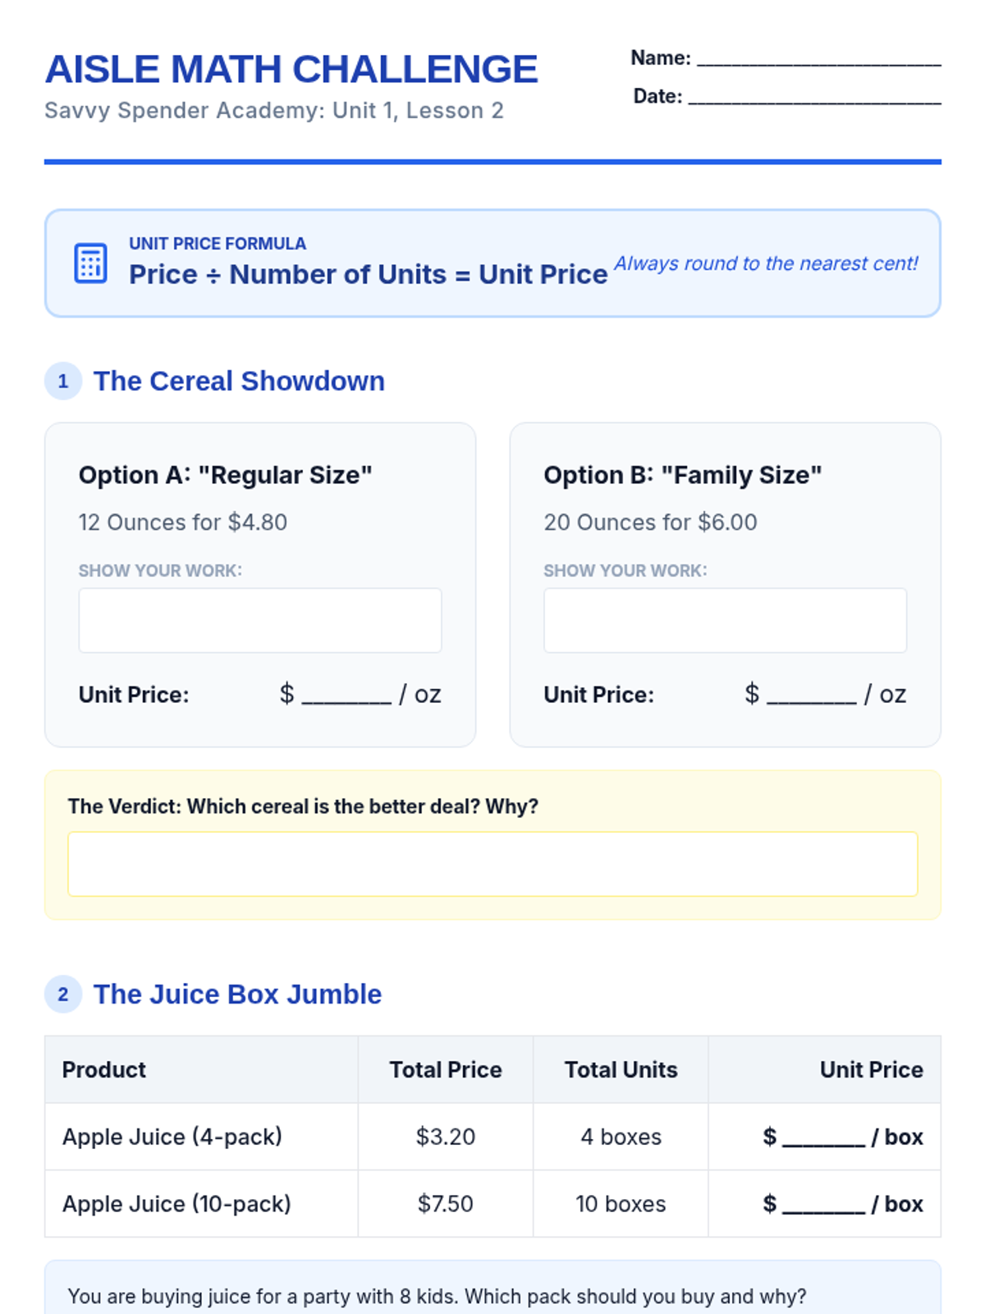This screenshot has width=985, height=1314.
Task: Click the AISLE MATH CHALLENGE title
Action: point(291,69)
